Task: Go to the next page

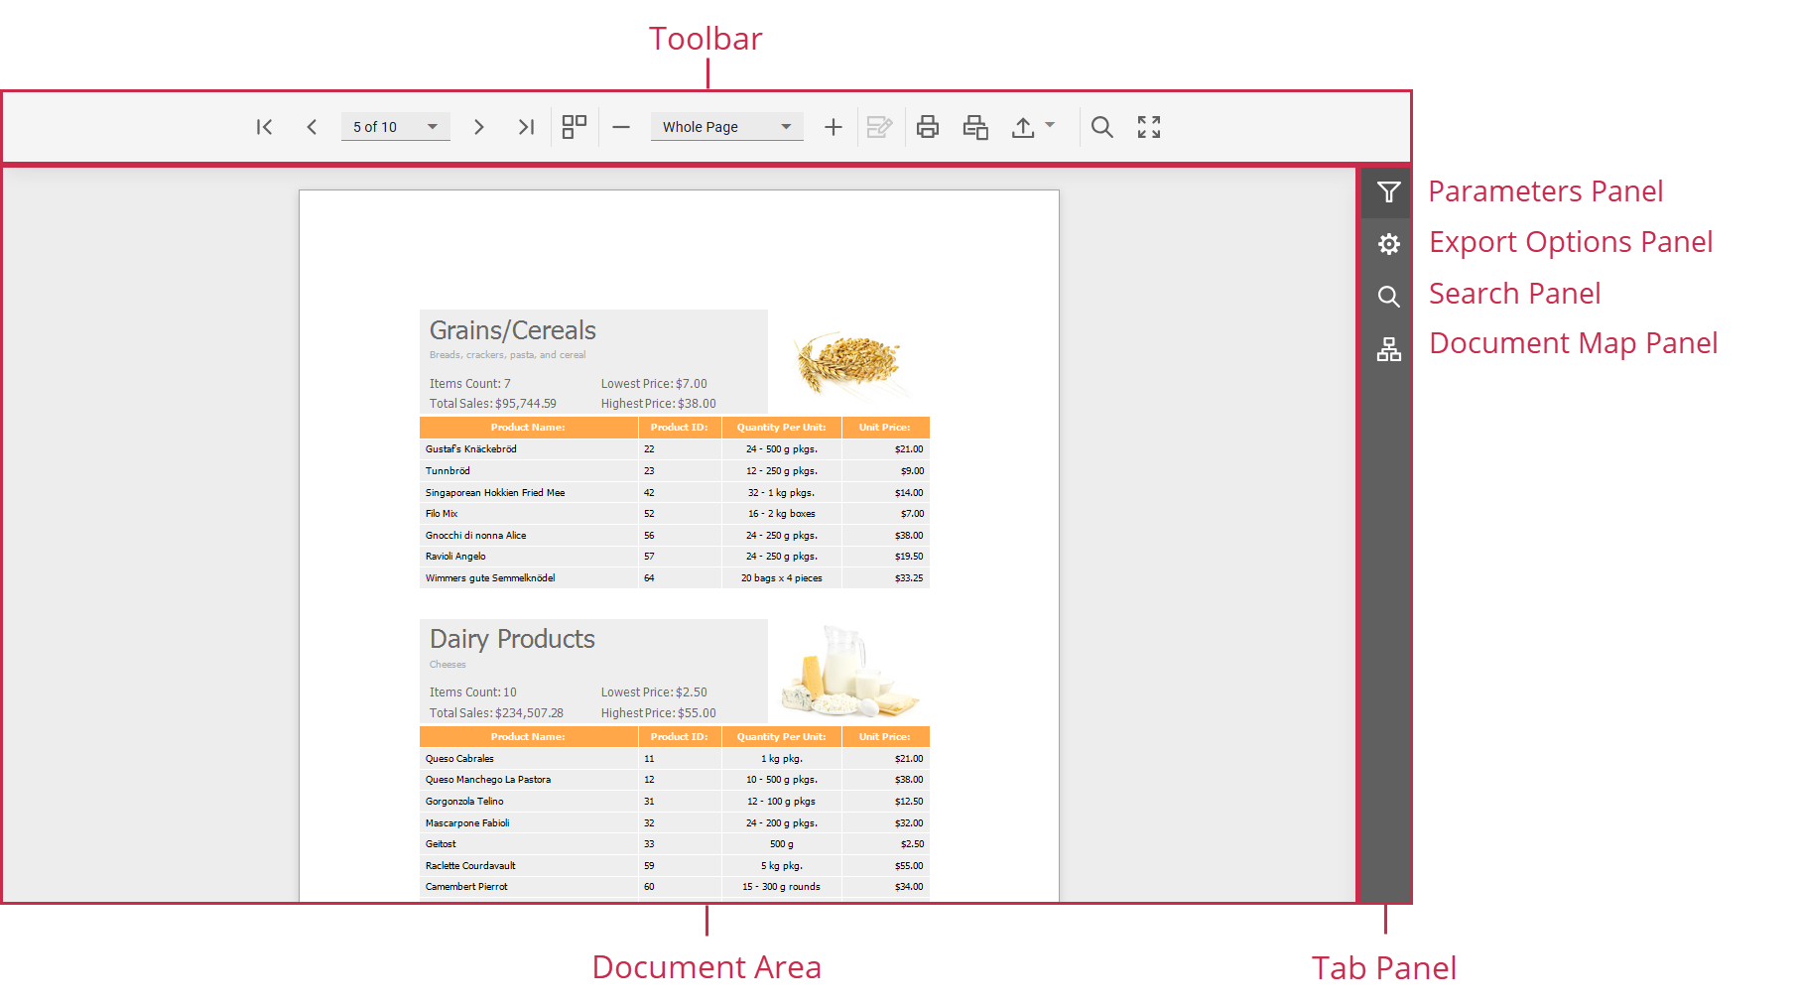Action: [478, 127]
